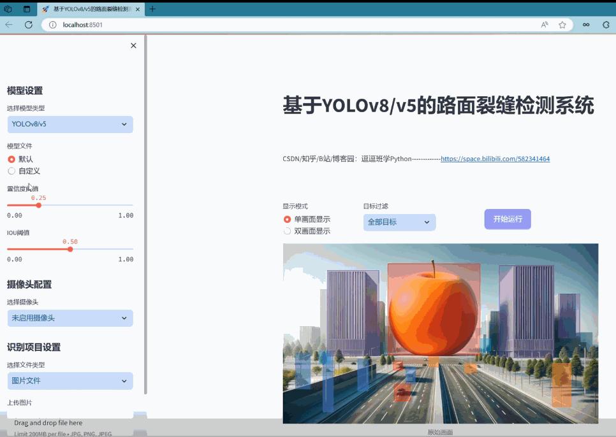The image size is (616, 437).
Task: Enable 单画面显示 mode
Action: pos(288,219)
